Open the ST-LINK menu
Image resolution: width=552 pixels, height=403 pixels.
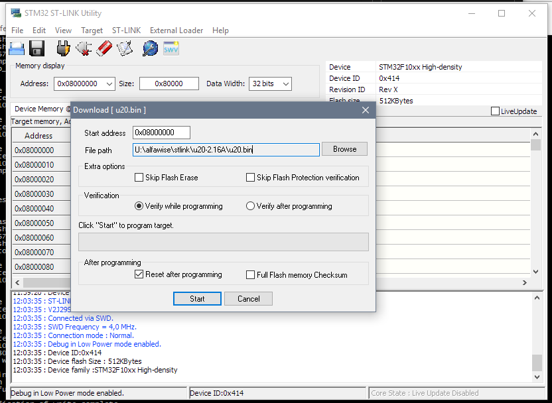click(126, 30)
